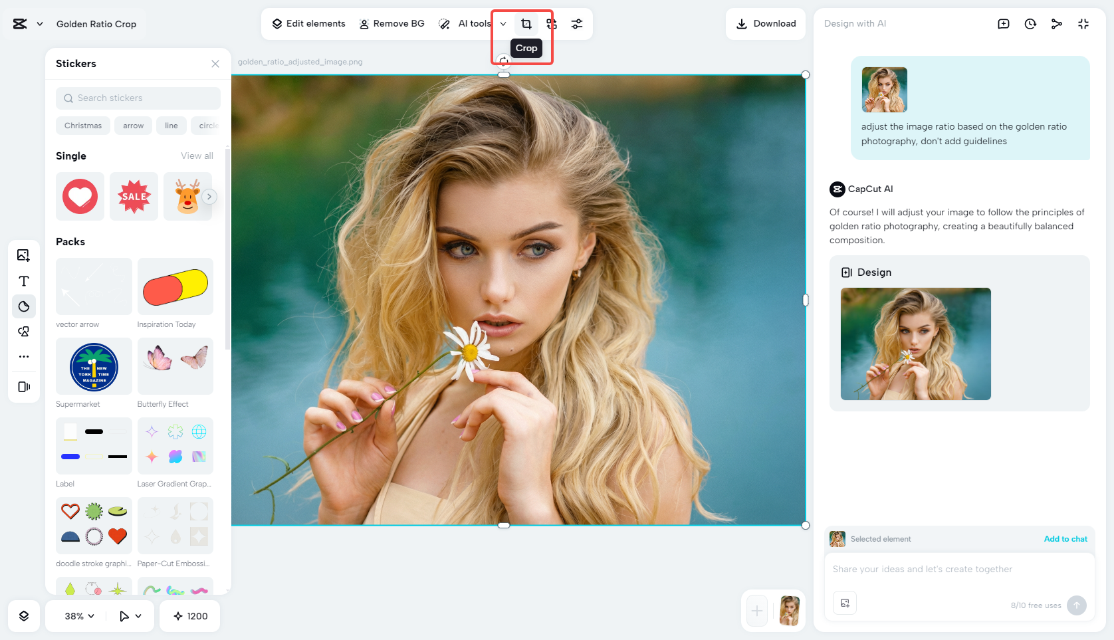Open the 38% zoom dropdown

coord(79,616)
